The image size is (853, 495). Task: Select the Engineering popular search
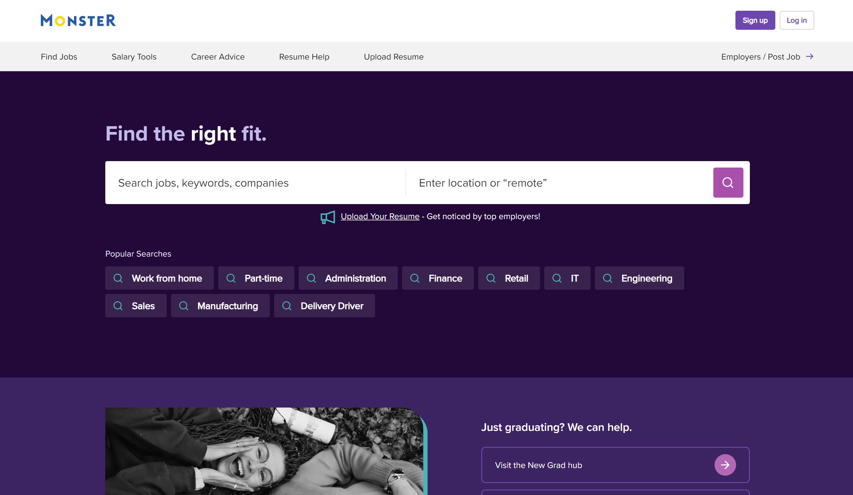click(639, 278)
